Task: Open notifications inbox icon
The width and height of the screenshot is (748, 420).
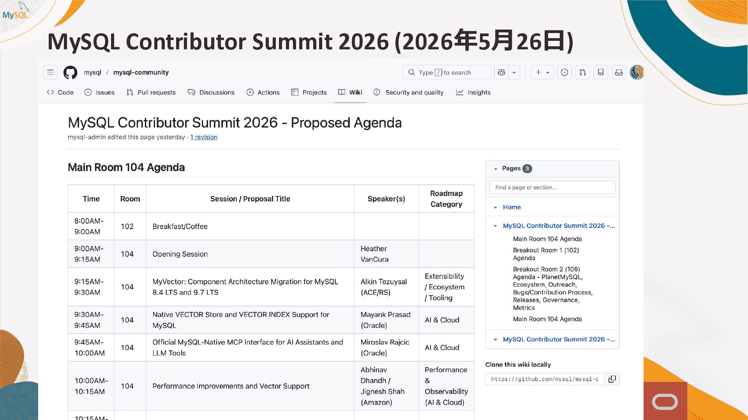Action: (619, 72)
